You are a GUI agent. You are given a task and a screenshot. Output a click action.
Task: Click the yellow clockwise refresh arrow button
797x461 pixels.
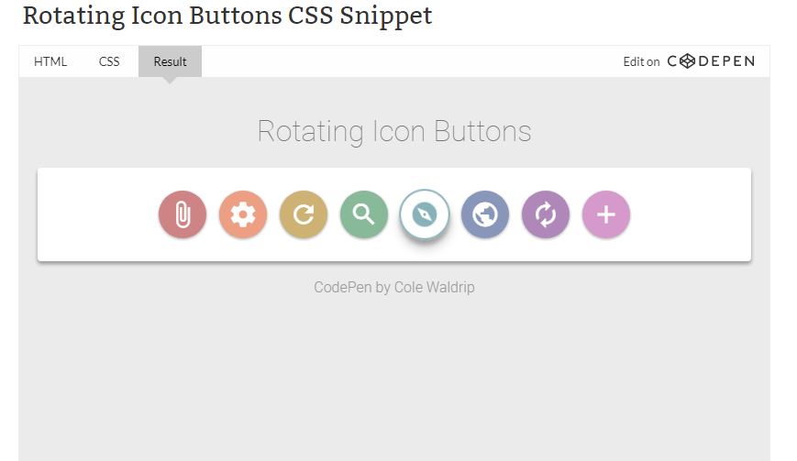(304, 214)
